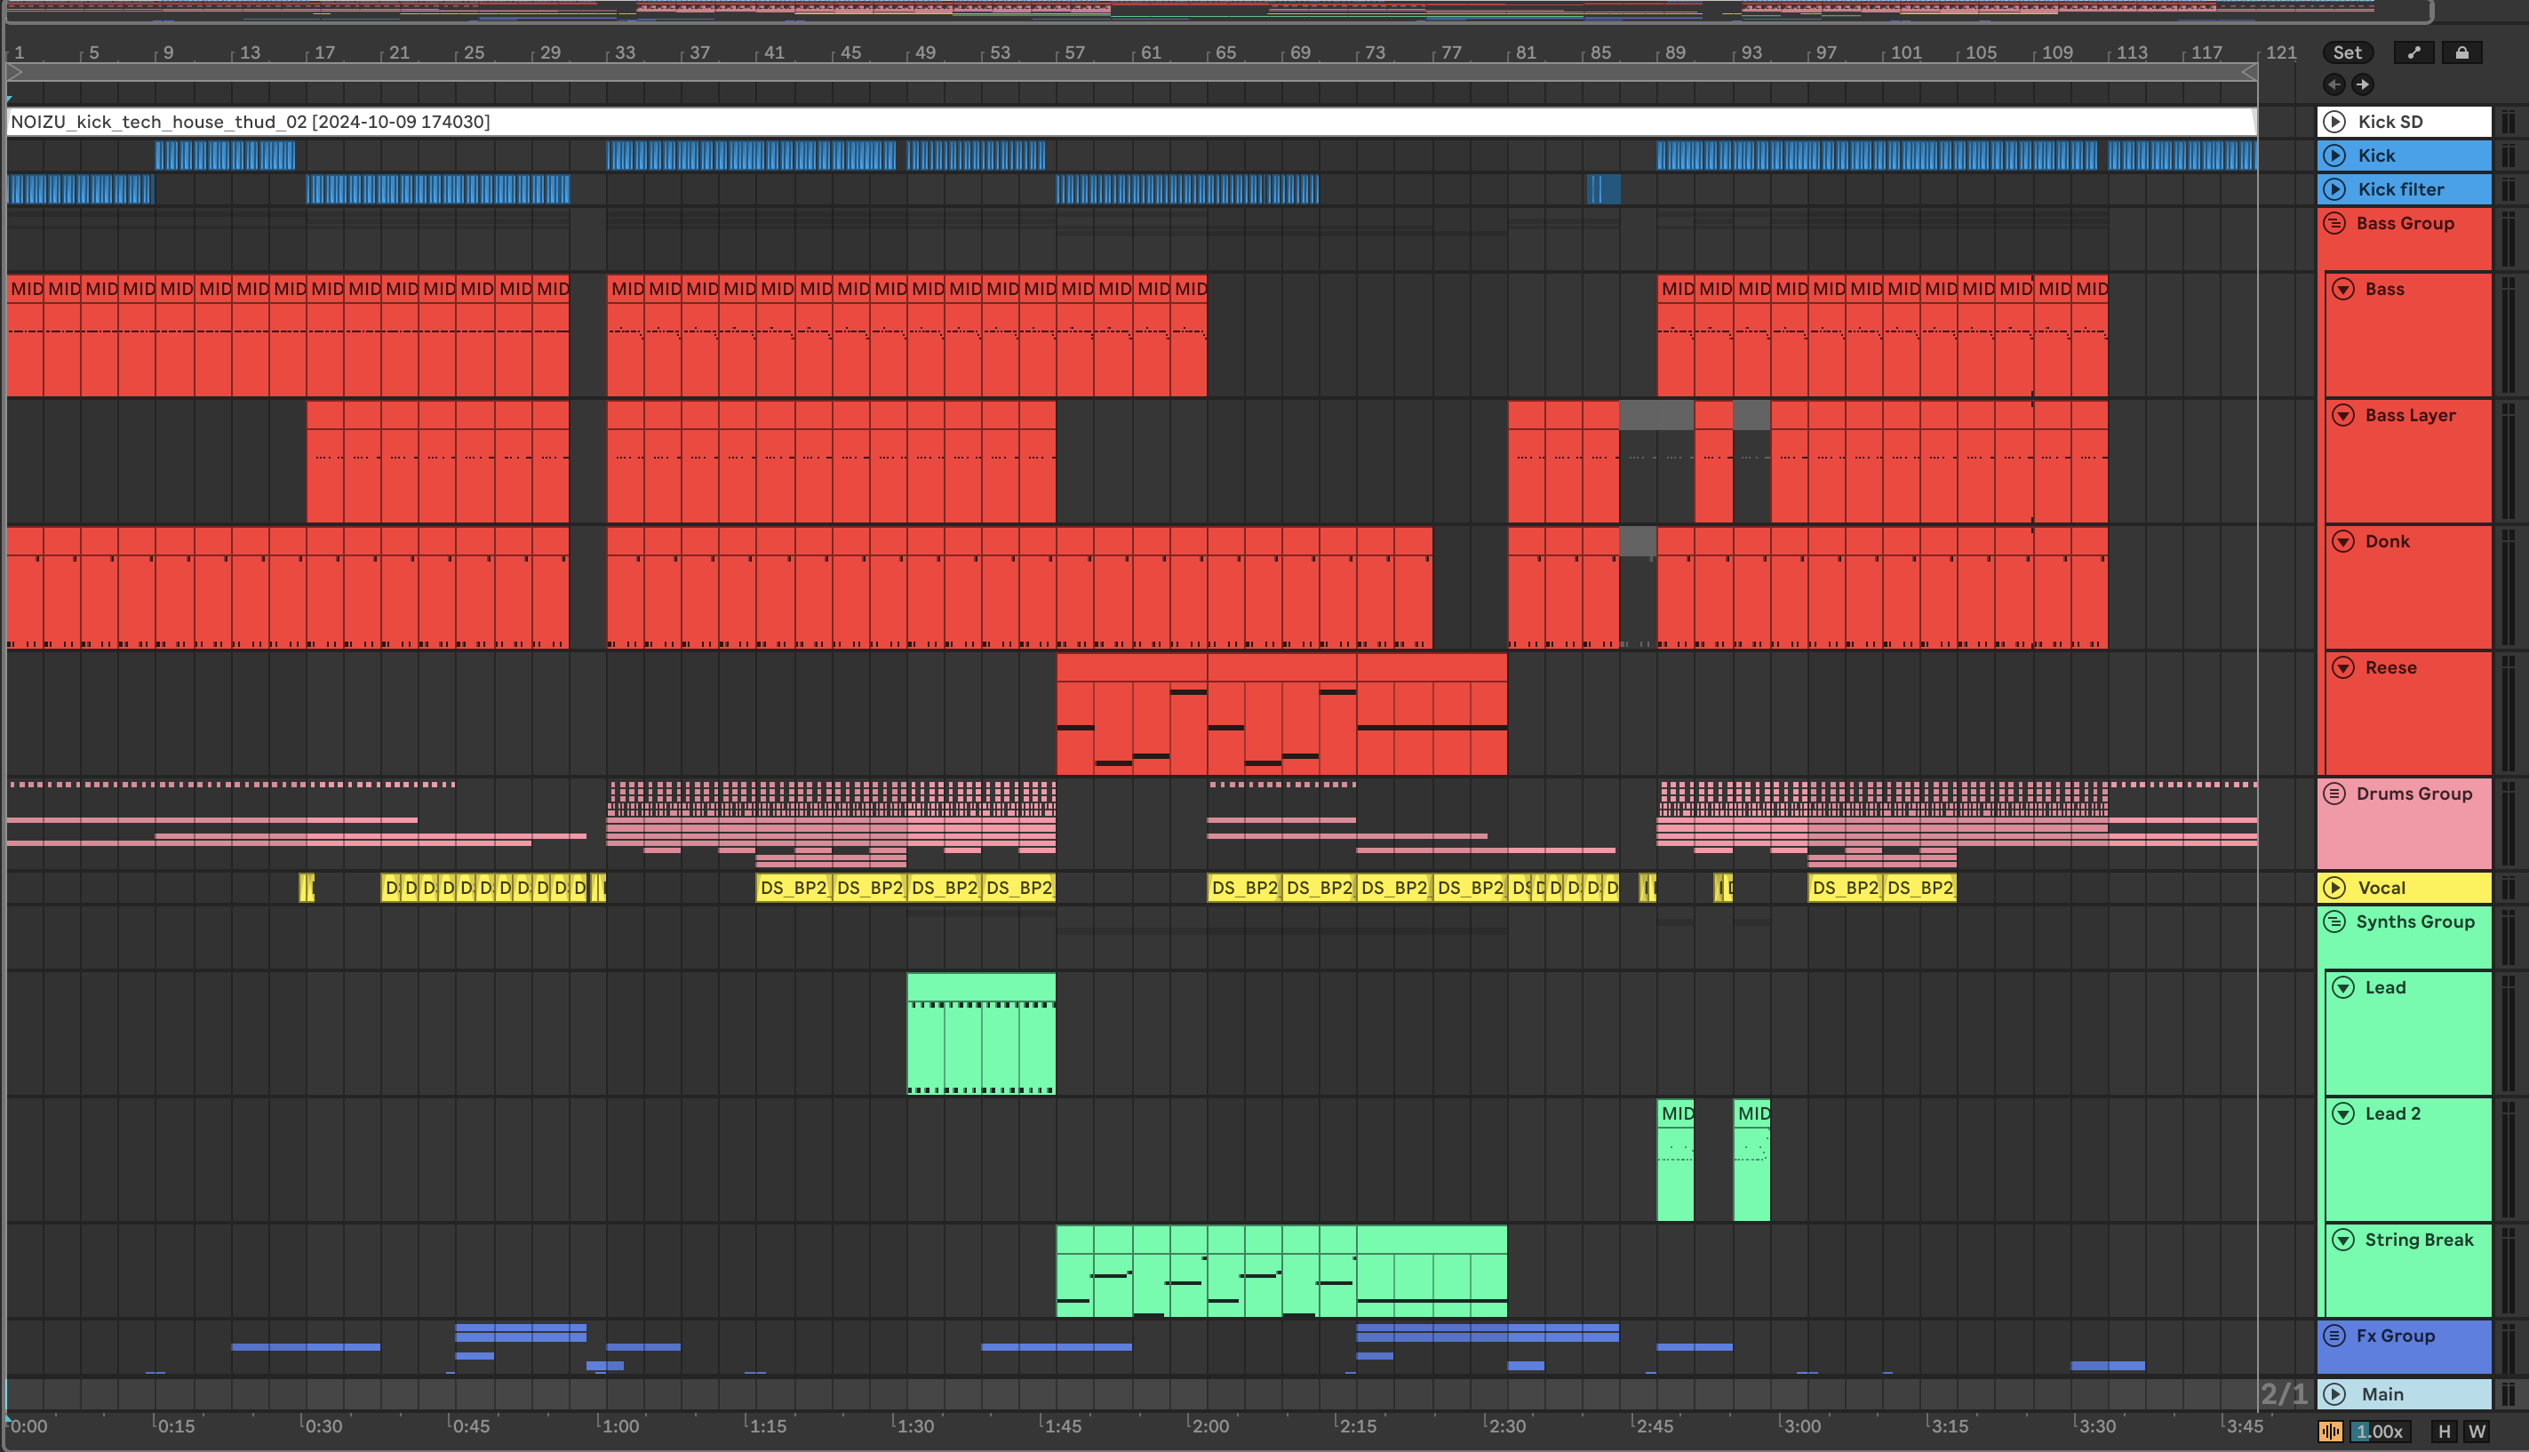
Task: Collapse the Reese track lane
Action: (x=2343, y=667)
